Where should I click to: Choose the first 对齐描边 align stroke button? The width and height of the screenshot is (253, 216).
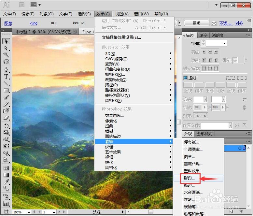tap(204, 68)
